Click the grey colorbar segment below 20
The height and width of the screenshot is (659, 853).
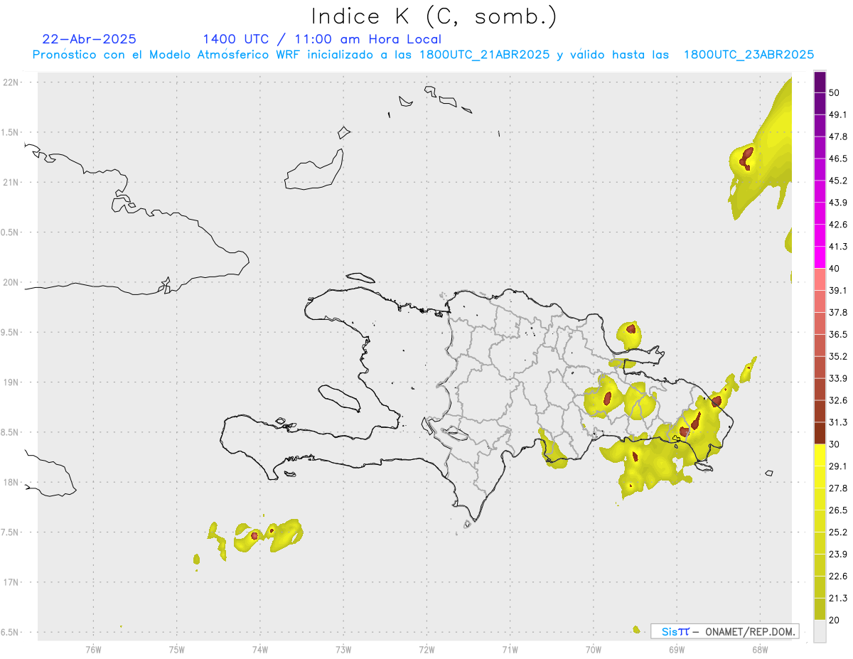point(820,631)
